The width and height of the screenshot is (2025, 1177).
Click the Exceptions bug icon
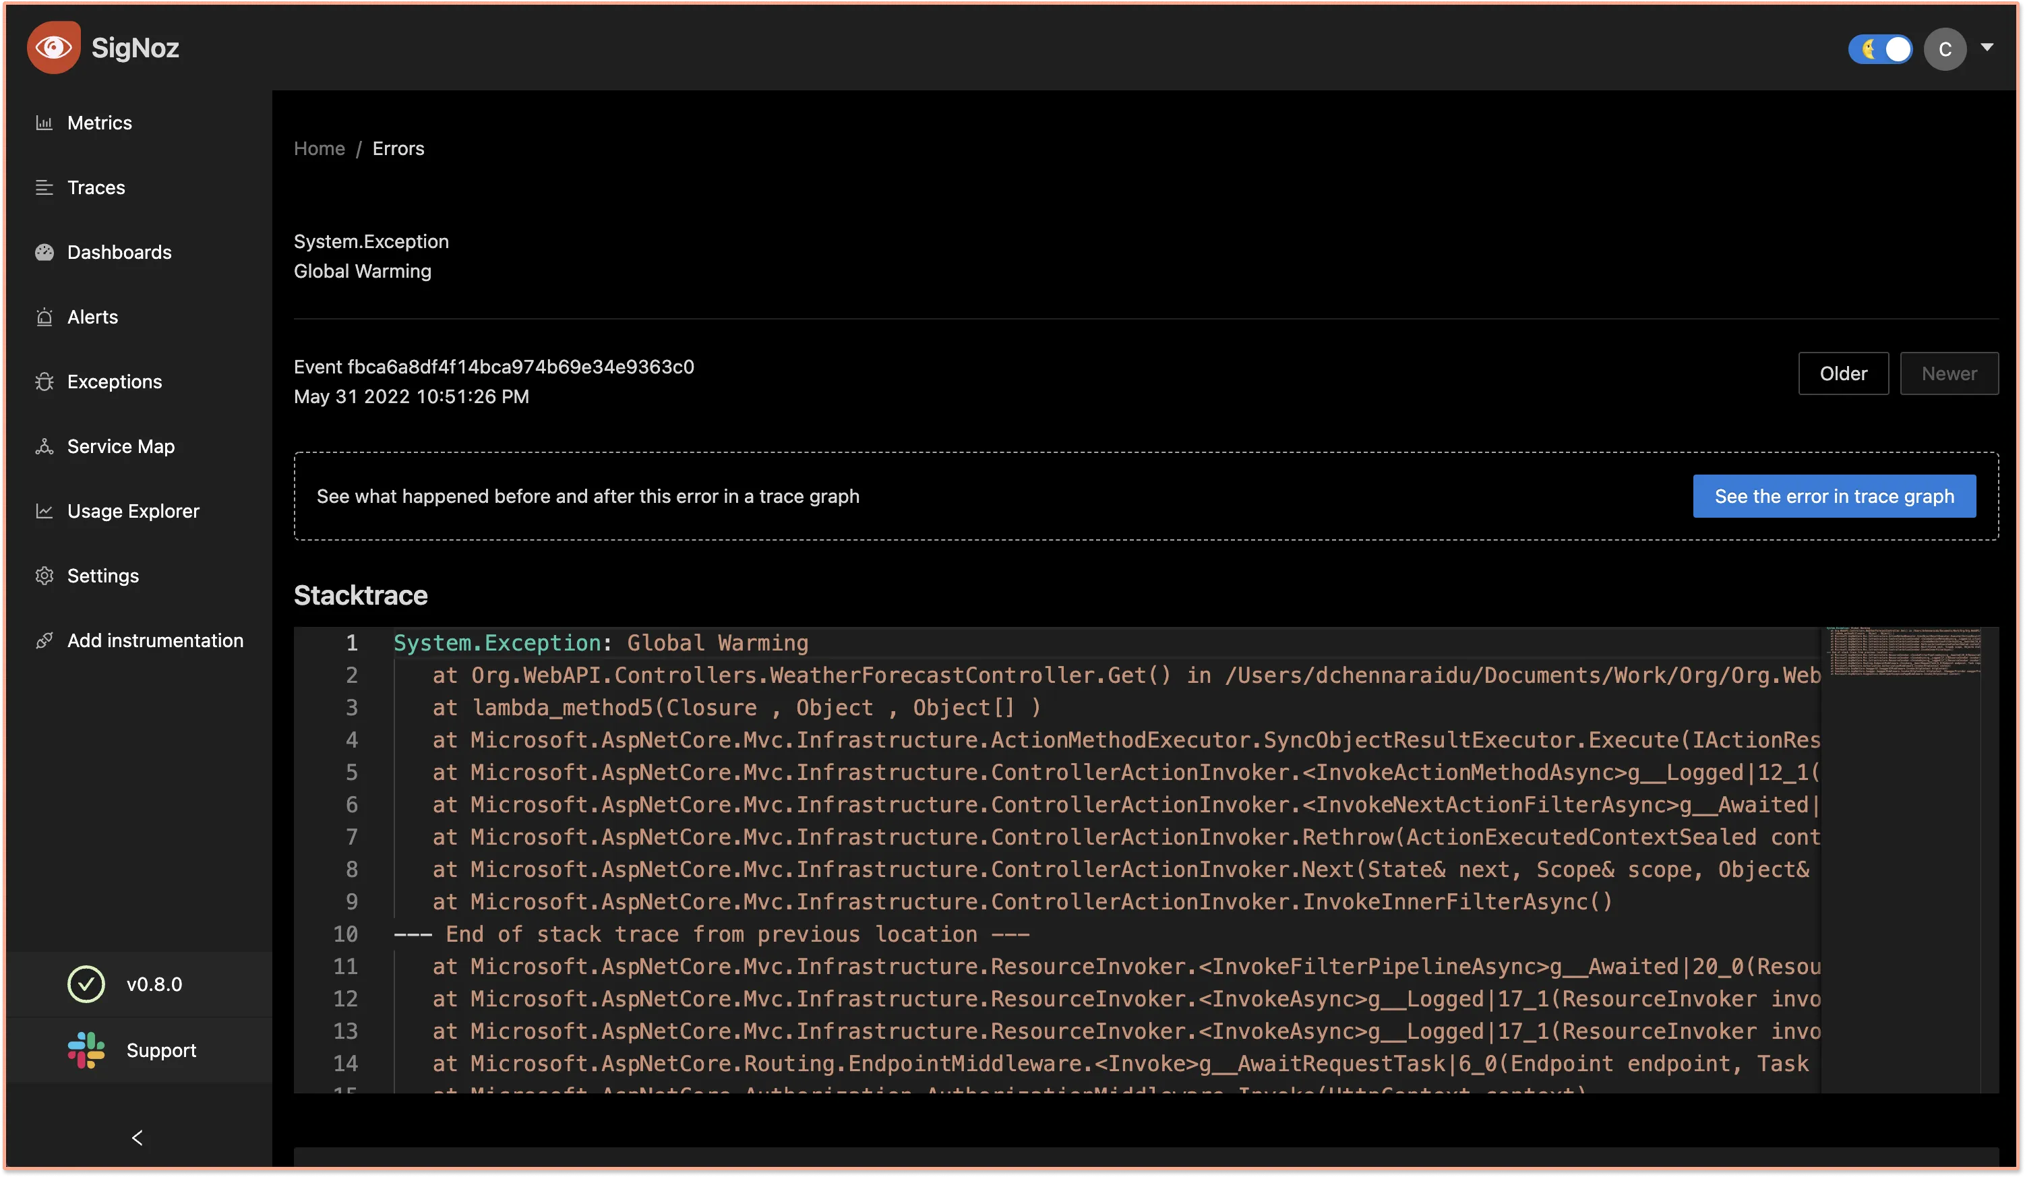click(44, 382)
